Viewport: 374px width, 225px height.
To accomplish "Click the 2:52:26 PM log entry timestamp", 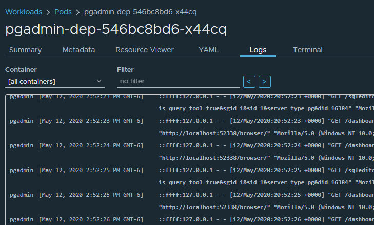I will (x=91, y=219).
